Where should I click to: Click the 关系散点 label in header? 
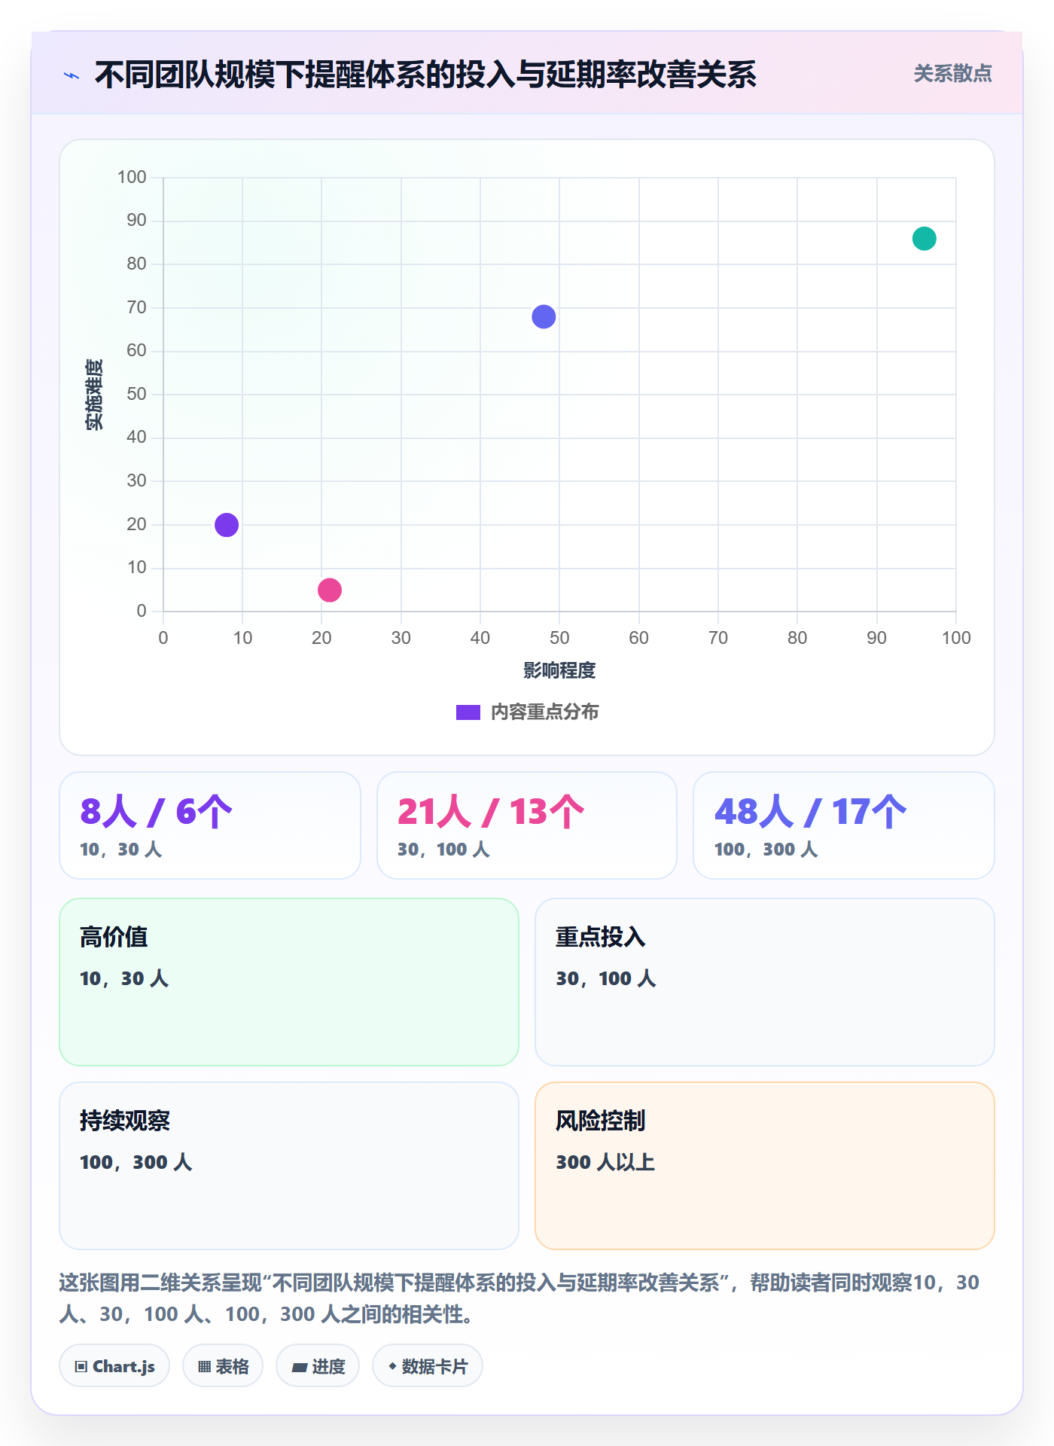coord(952,74)
